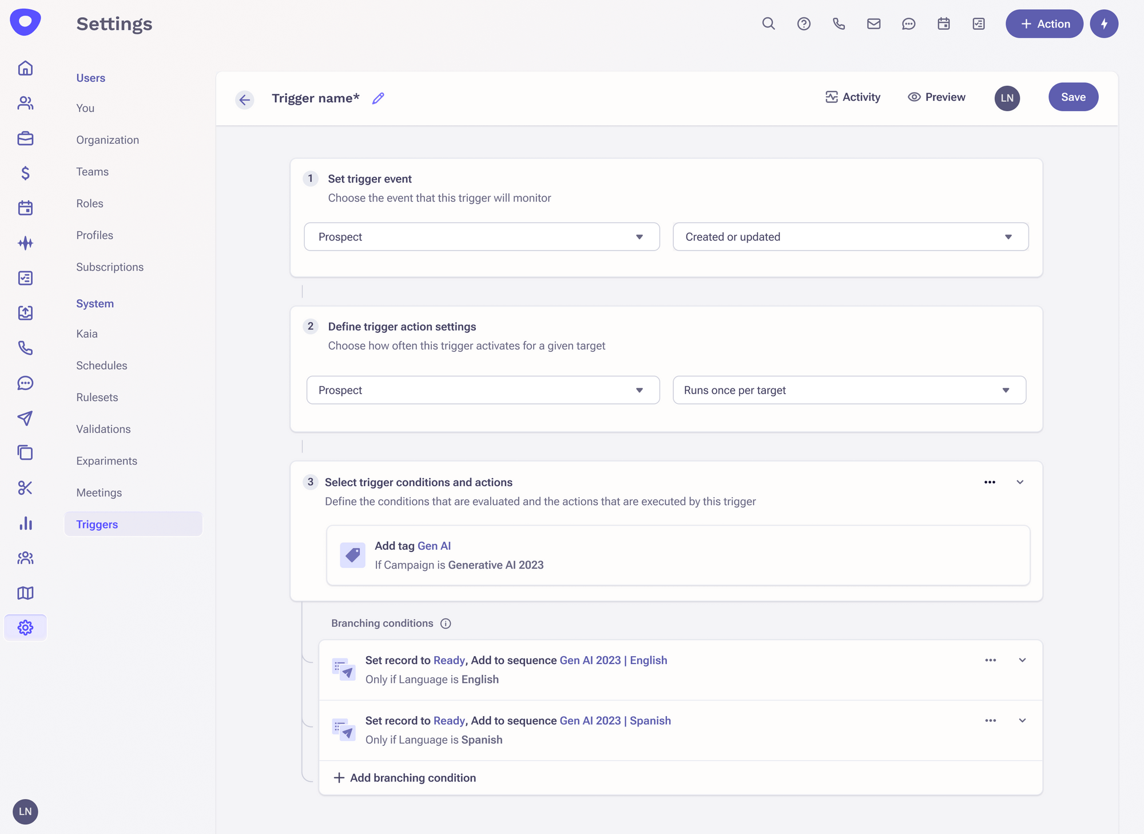Viewport: 1144px width, 834px height.
Task: Open the calendar icon in top toolbar
Action: 943,23
